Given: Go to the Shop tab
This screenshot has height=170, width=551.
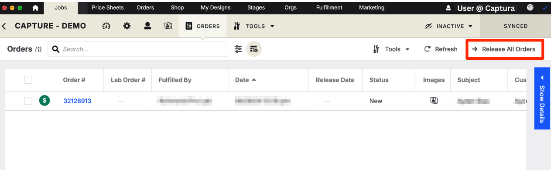Looking at the screenshot, I should (177, 7).
